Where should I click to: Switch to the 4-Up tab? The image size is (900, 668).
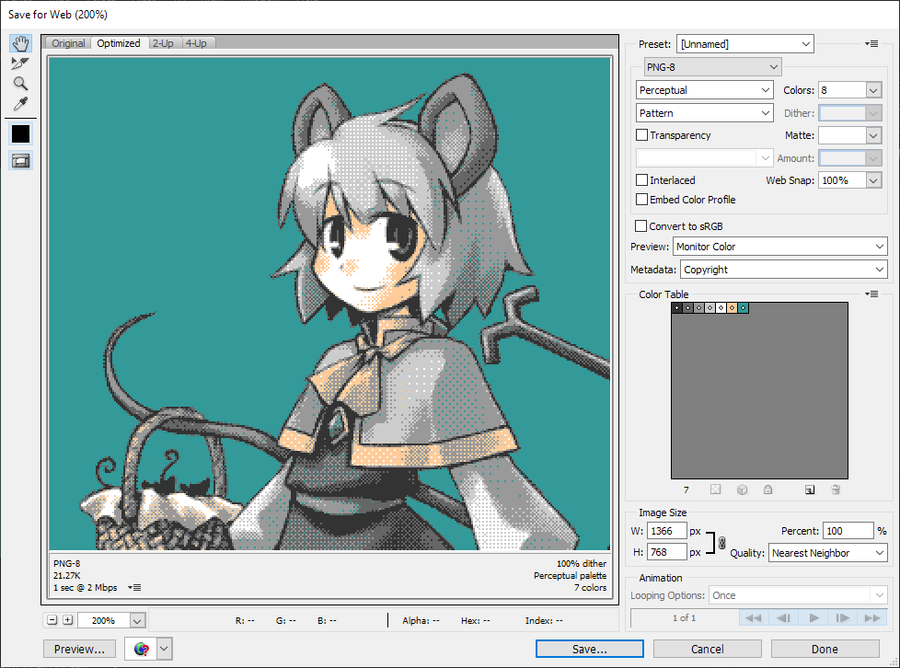click(196, 43)
